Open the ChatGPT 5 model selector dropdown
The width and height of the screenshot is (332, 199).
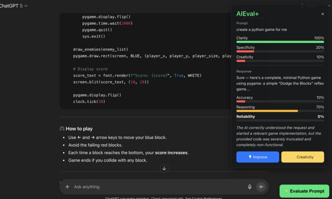14,6
